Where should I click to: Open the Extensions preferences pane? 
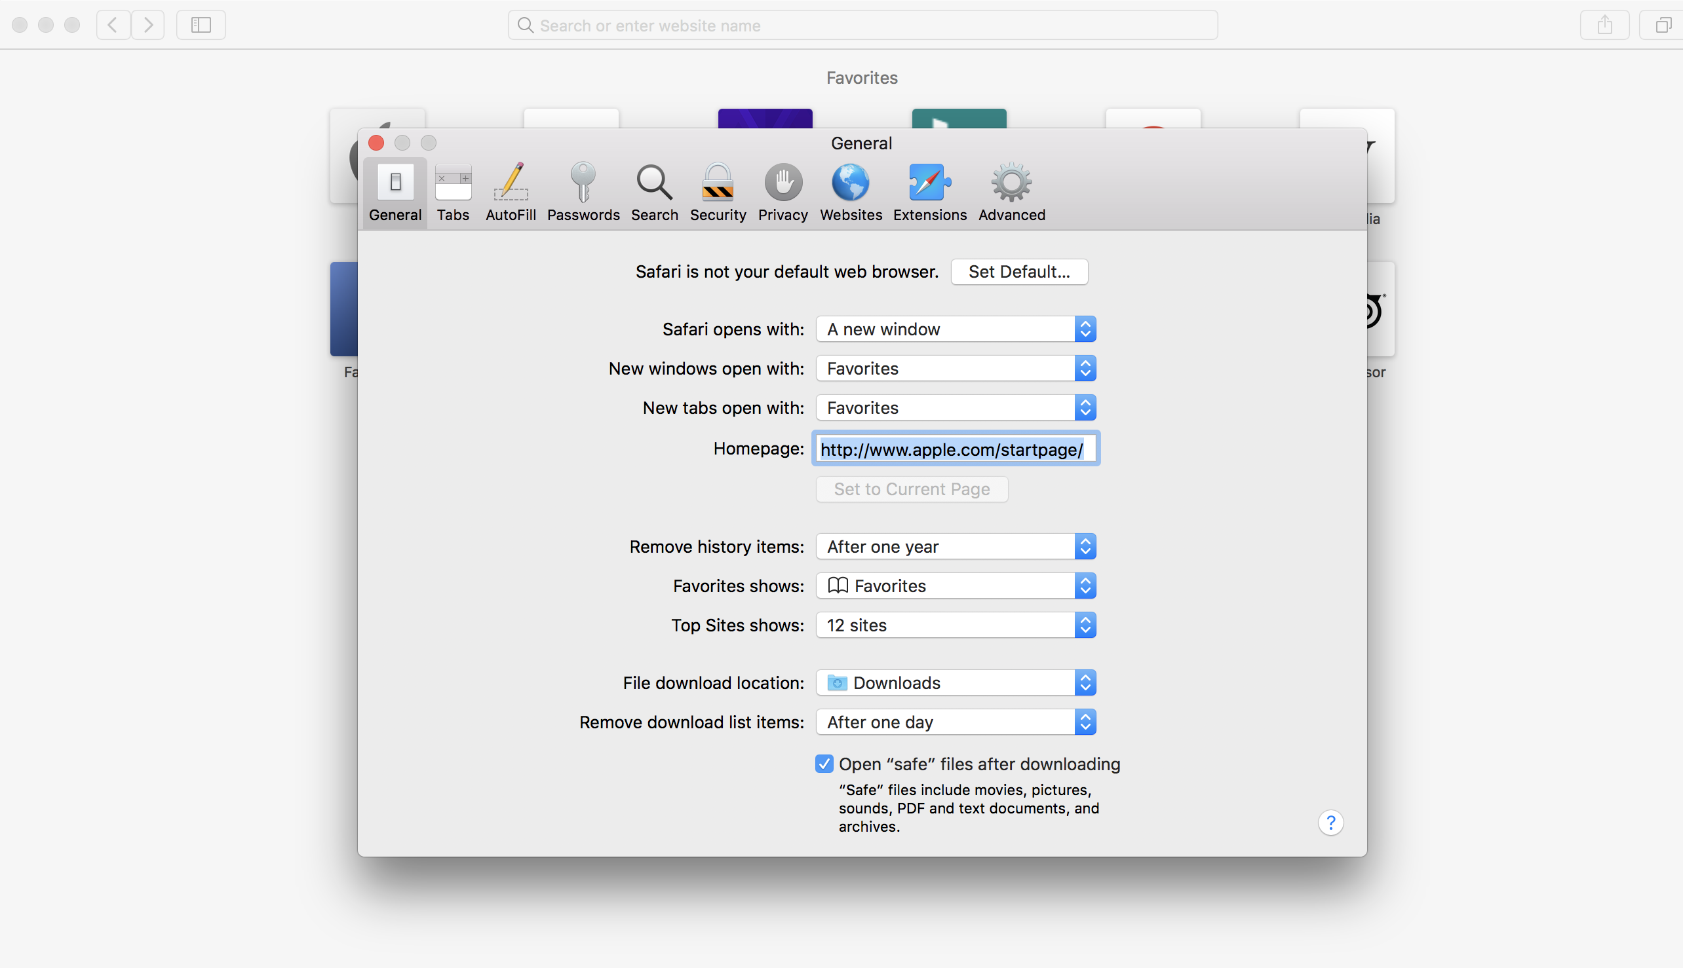(x=929, y=192)
